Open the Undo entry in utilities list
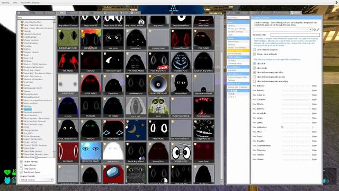 (x=238, y=34)
